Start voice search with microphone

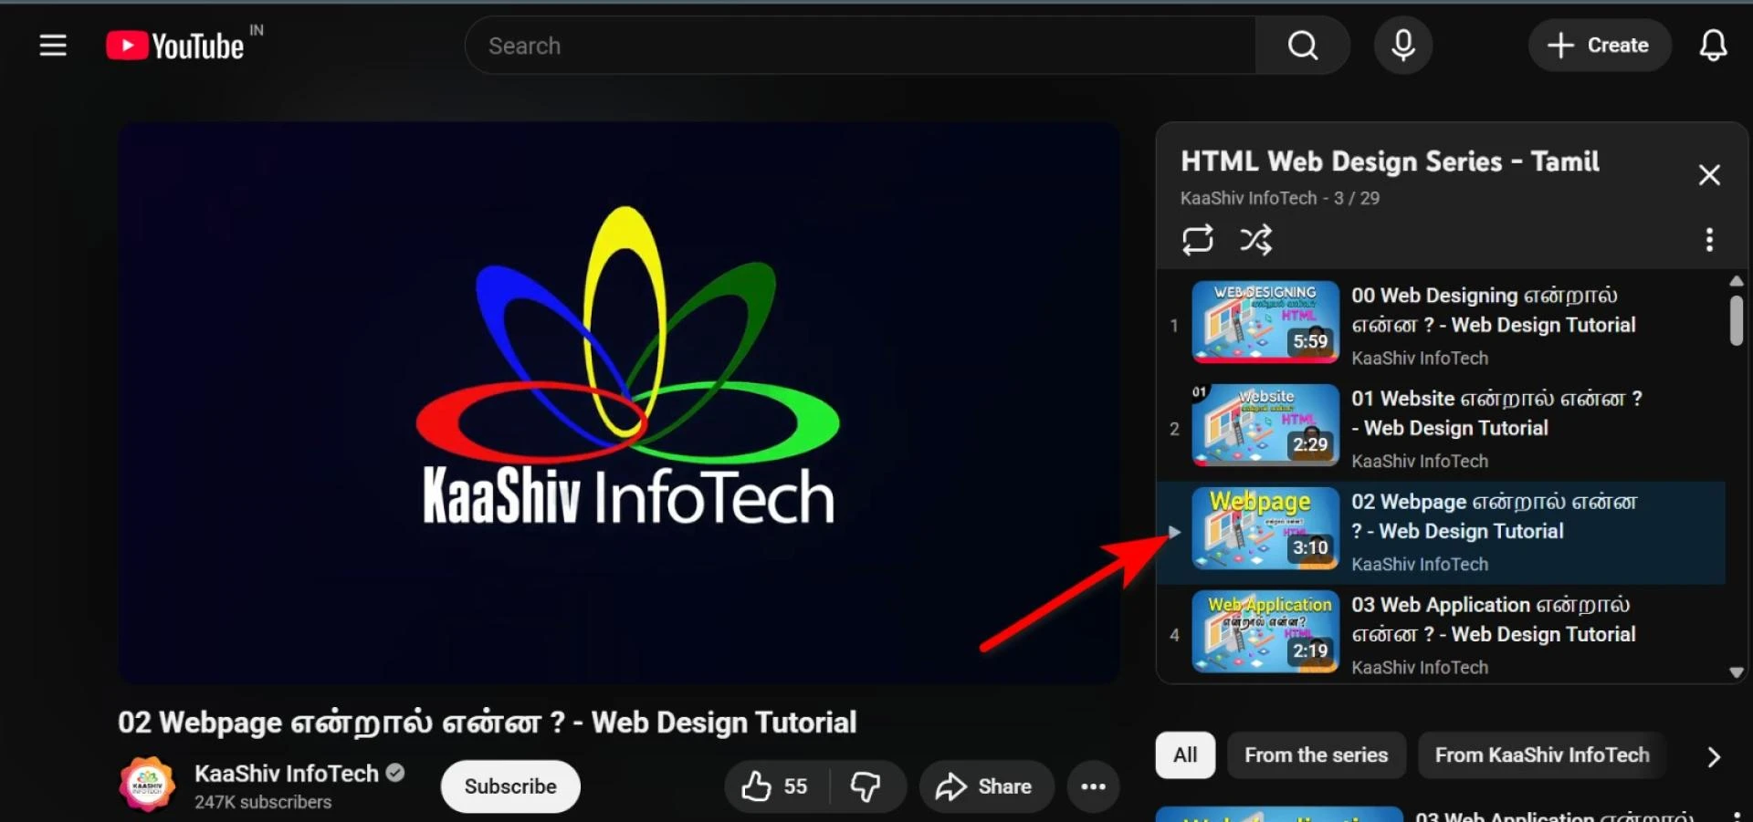click(1403, 46)
